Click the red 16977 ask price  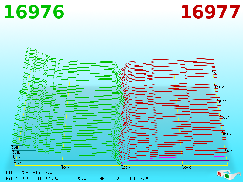(x=210, y=12)
